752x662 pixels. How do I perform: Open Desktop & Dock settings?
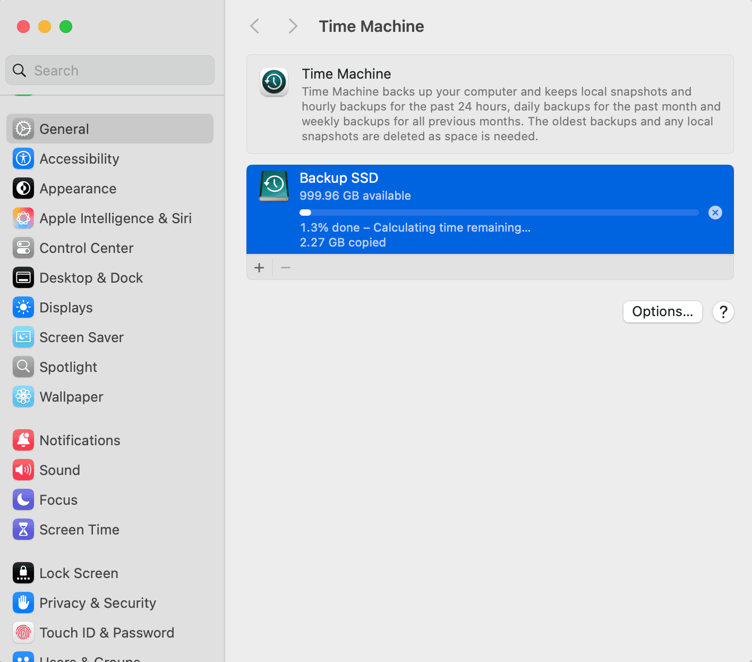coord(110,277)
